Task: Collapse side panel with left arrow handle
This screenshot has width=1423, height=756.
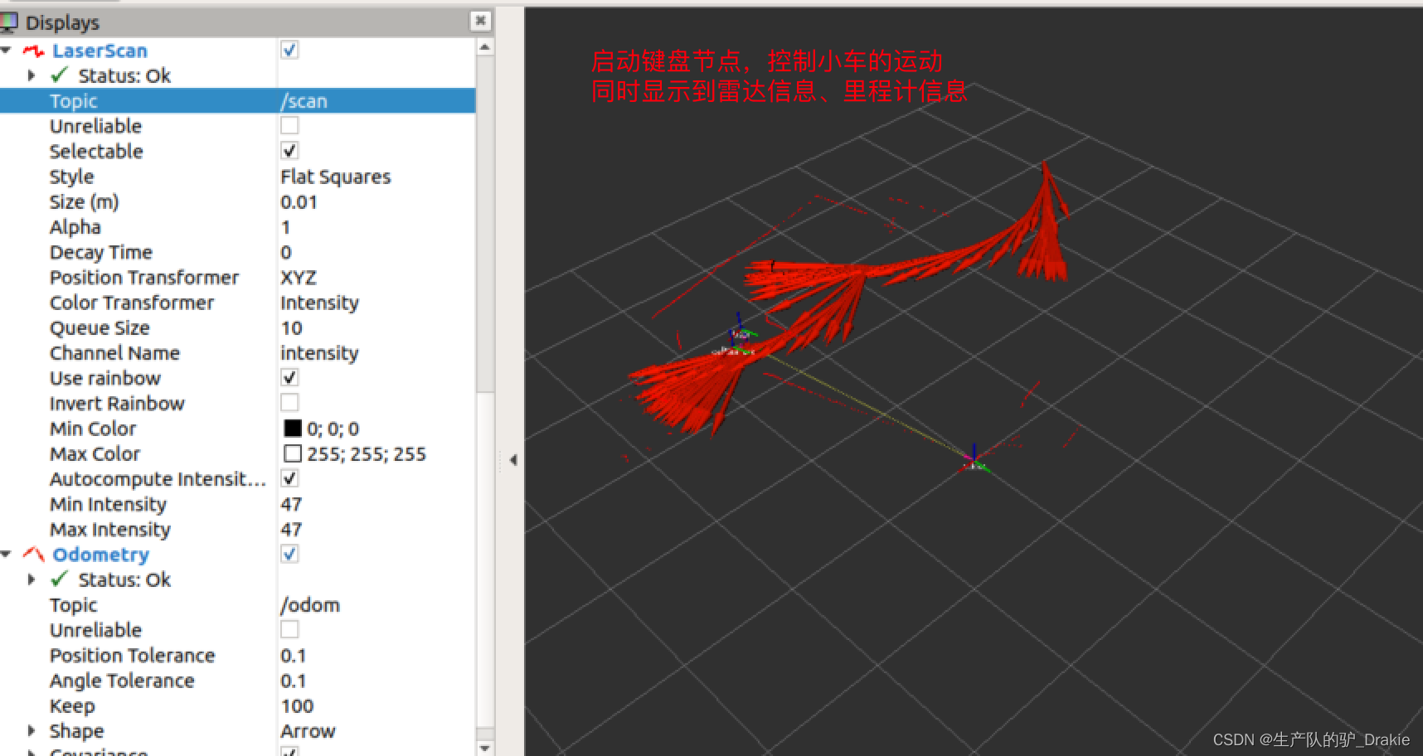Action: 513,459
